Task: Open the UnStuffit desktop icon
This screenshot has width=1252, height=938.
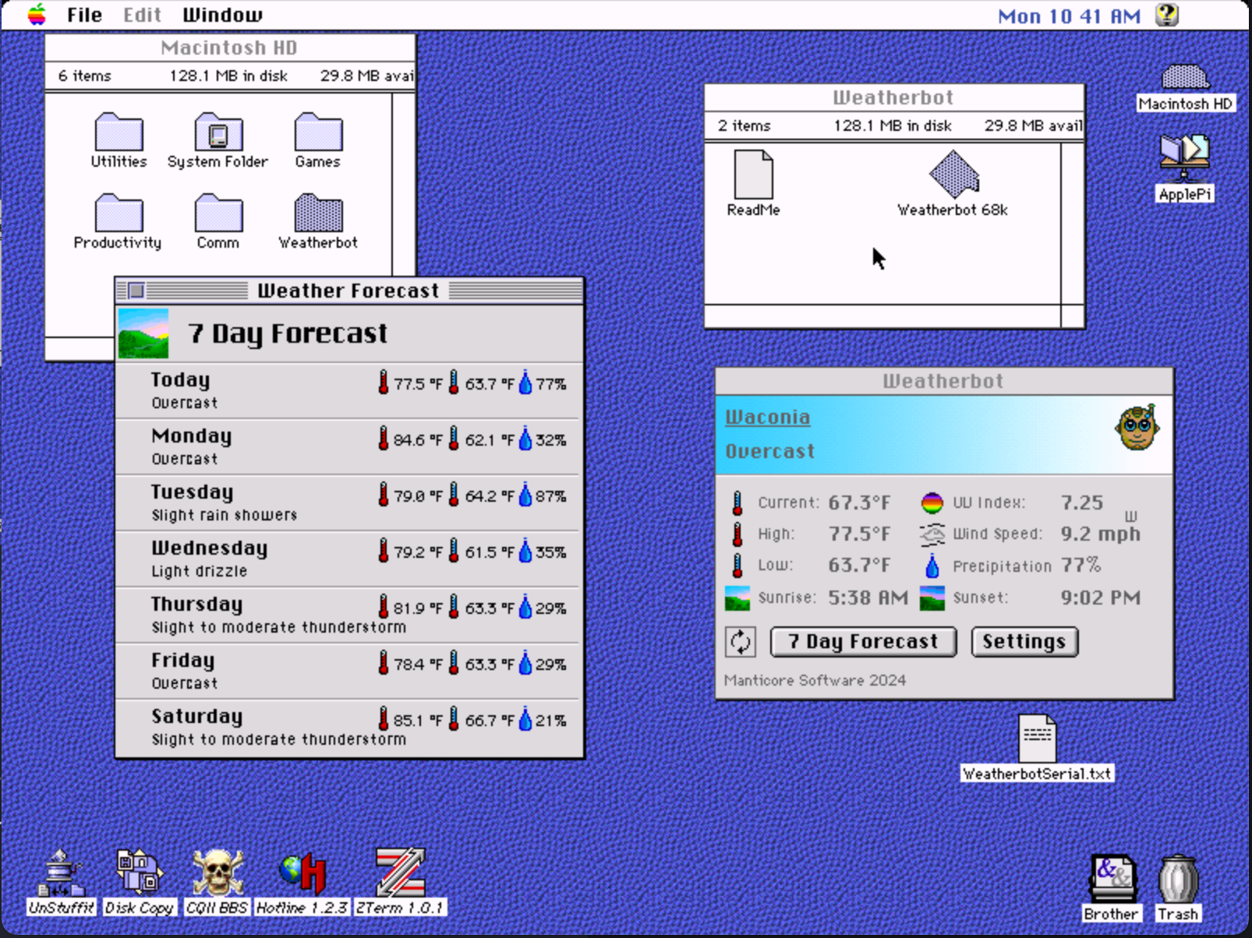Action: [61, 873]
